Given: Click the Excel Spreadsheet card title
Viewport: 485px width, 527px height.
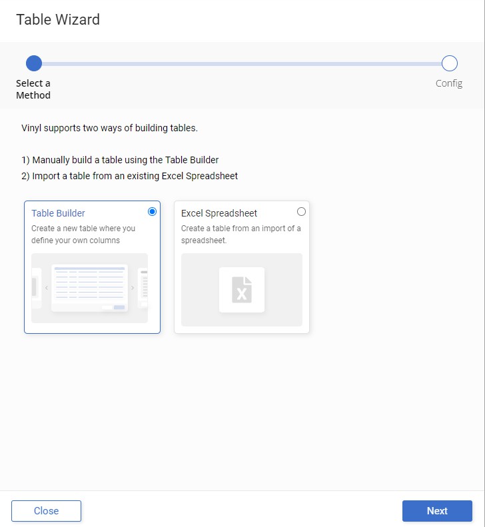Looking at the screenshot, I should point(219,213).
